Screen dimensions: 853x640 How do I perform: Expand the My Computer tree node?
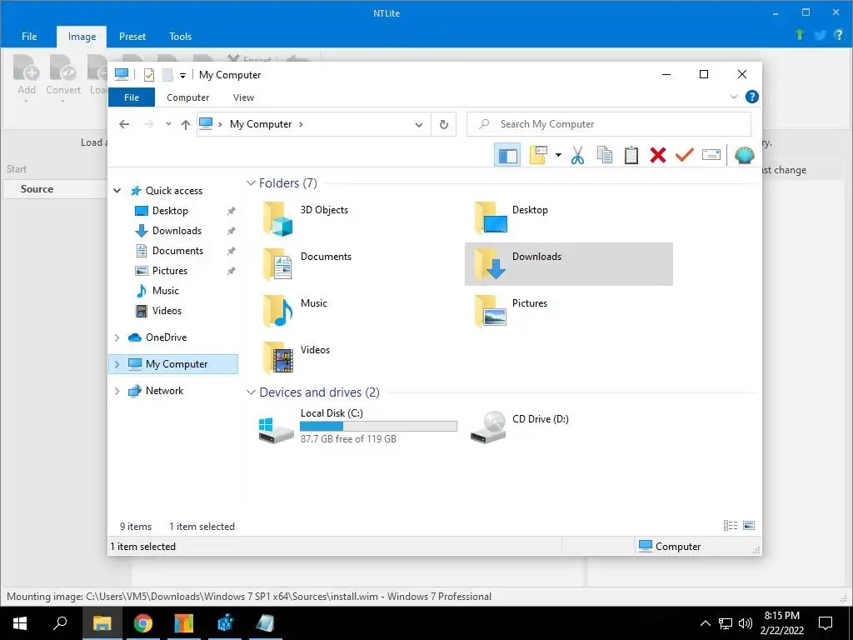[x=117, y=364]
